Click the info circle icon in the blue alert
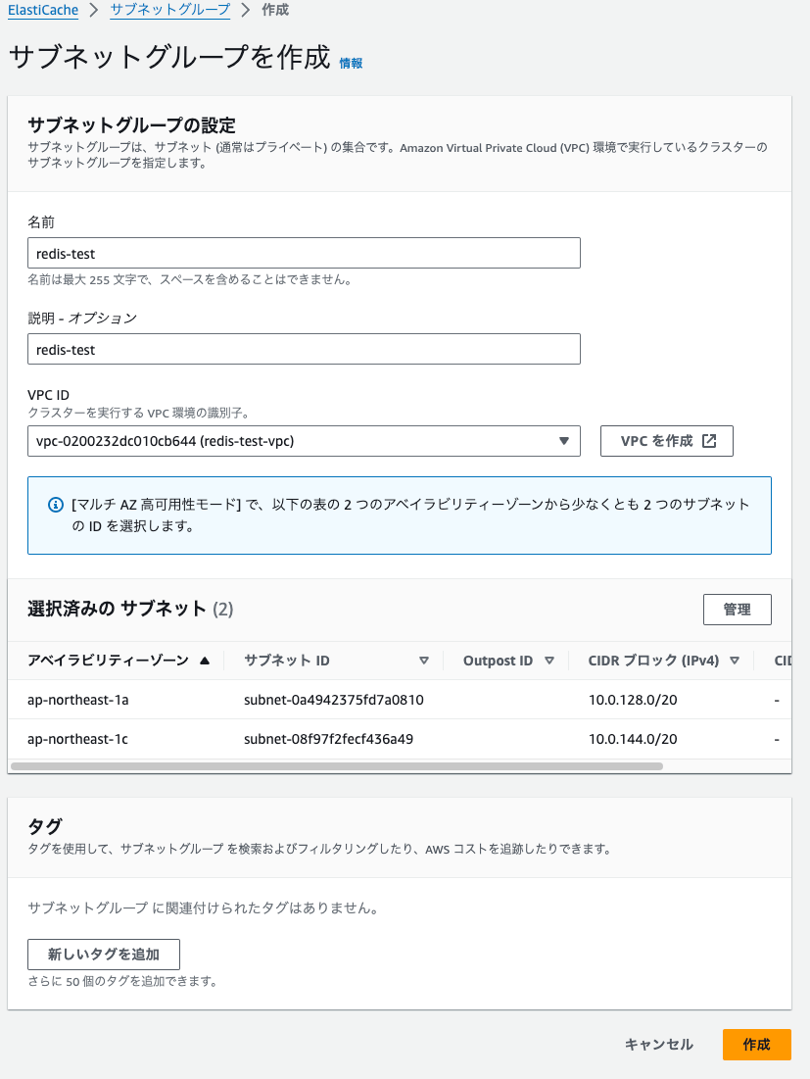Viewport: 810px width, 1079px height. tap(56, 505)
